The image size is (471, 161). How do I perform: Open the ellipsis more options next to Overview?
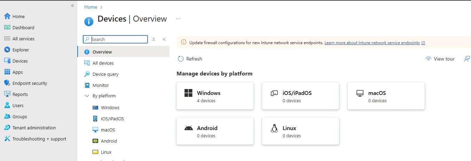click(x=178, y=19)
